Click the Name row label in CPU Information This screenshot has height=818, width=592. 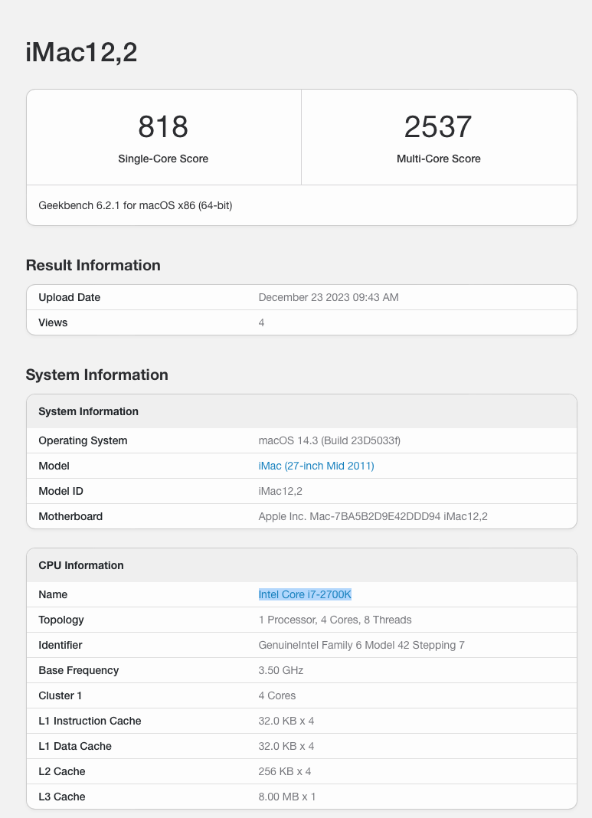[x=53, y=594]
